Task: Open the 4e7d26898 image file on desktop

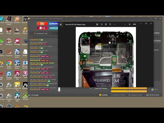Action: (17, 31)
